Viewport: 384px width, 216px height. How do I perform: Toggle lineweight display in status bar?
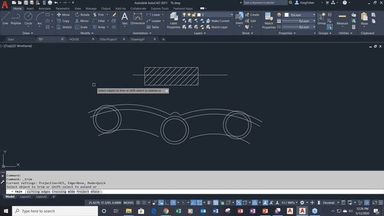pyautogui.click(x=209, y=203)
